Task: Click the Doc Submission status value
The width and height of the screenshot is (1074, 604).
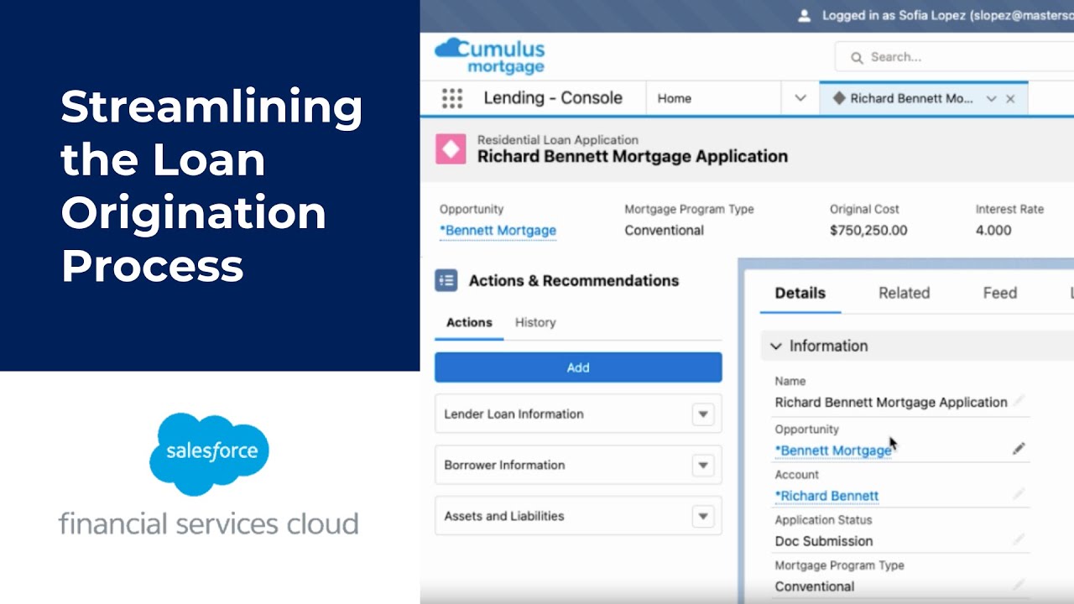Action: (824, 541)
